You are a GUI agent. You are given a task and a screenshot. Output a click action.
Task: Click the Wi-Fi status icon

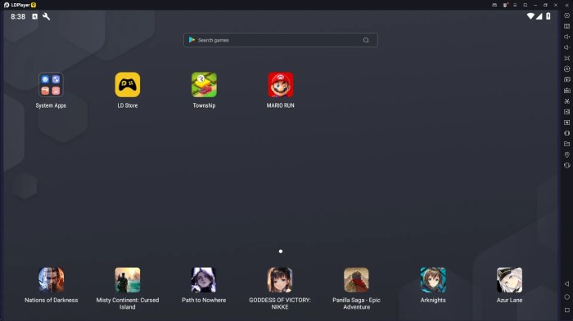(x=530, y=16)
